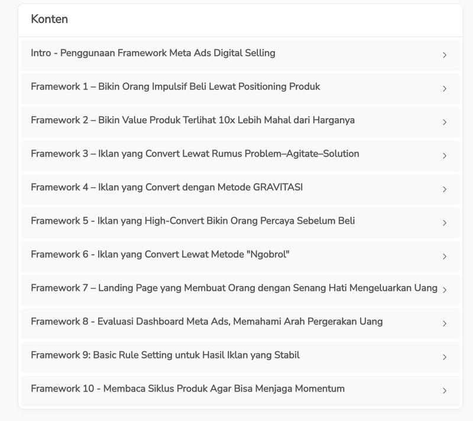Select Framework 2 Value Produk title

[193, 120]
